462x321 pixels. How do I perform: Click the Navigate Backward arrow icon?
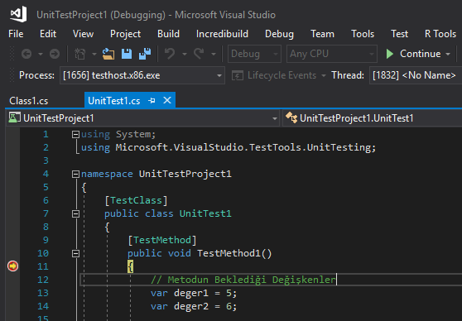point(26,54)
